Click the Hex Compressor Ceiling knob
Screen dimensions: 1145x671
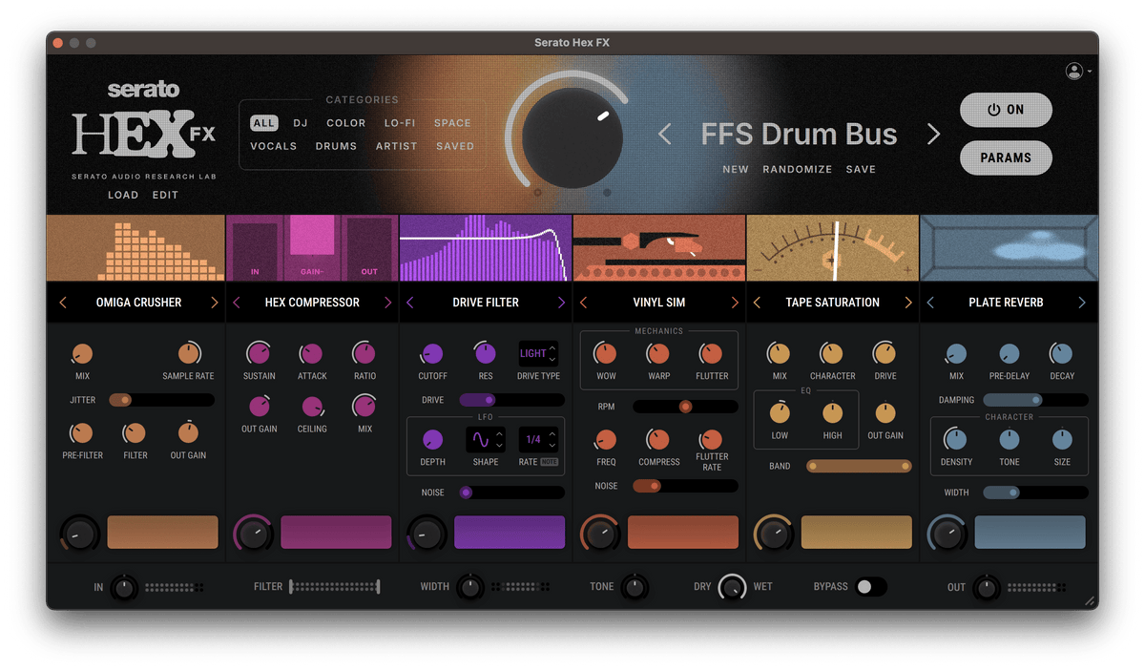tap(311, 408)
